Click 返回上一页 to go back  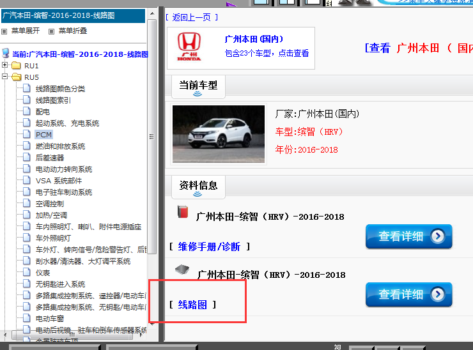(191, 17)
